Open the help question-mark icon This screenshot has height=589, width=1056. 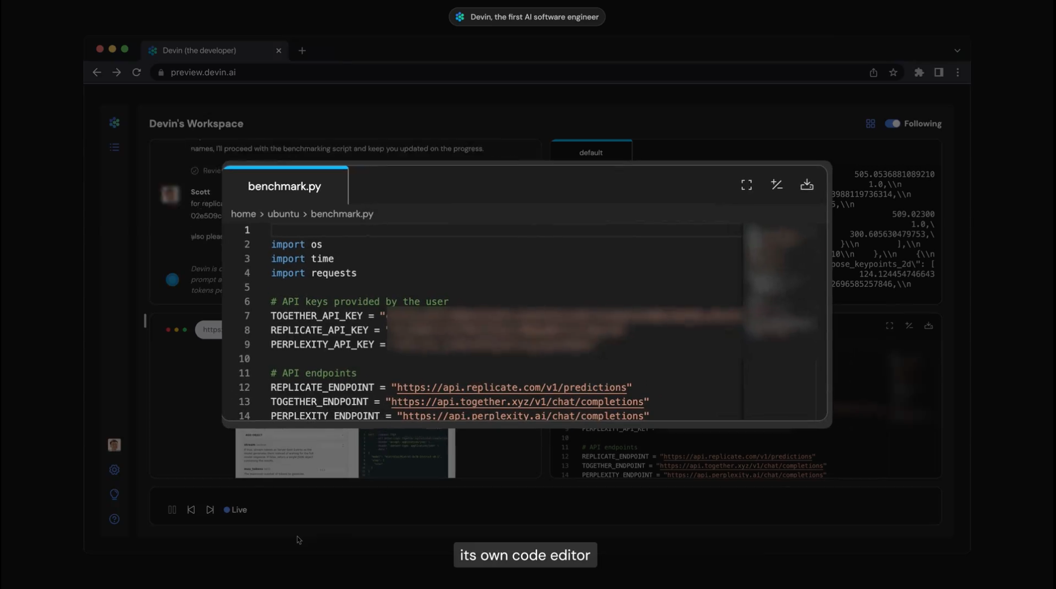(114, 519)
